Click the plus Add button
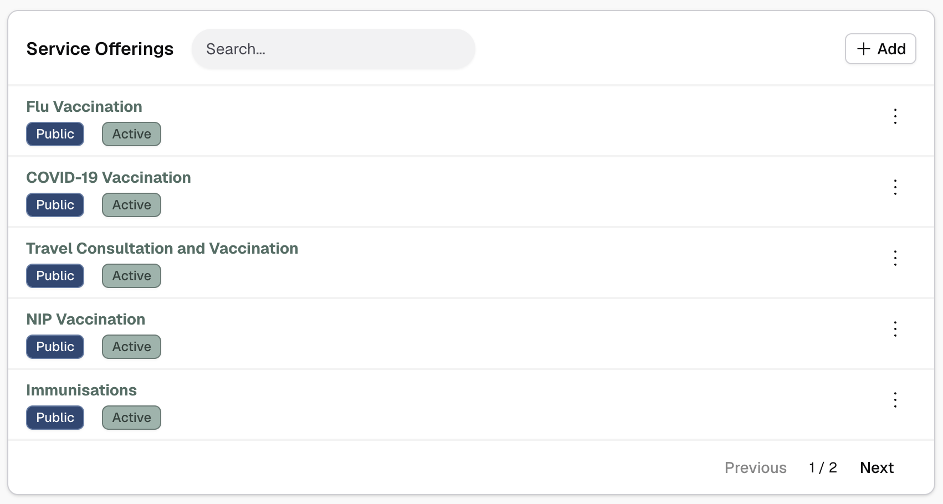This screenshot has height=504, width=943. click(x=880, y=49)
